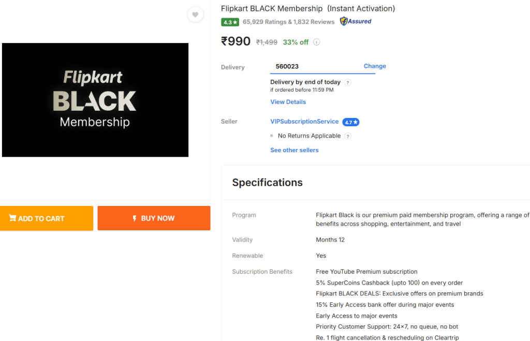Click the Specifications section heading
This screenshot has width=530, height=341.
[267, 183]
